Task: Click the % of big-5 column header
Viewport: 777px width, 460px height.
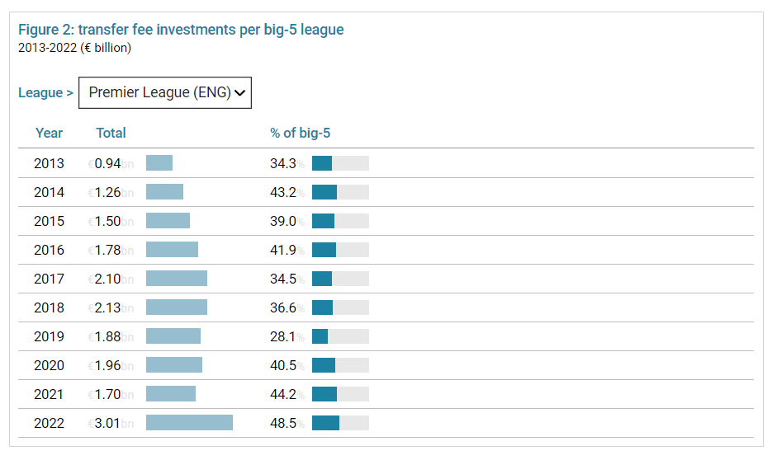Action: pos(300,133)
